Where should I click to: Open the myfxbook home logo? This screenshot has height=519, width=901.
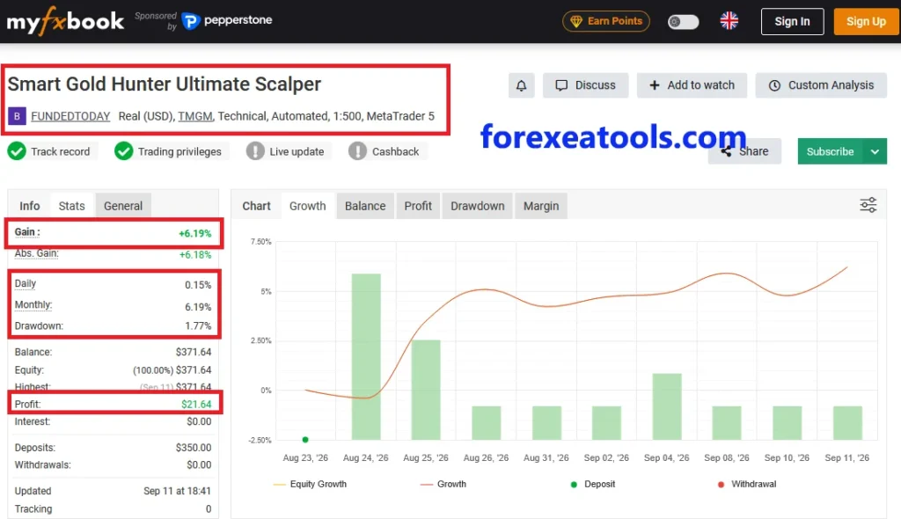[65, 21]
